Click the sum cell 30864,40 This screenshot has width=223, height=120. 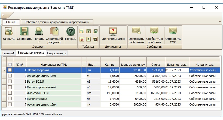pyautogui.click(x=156, y=76)
